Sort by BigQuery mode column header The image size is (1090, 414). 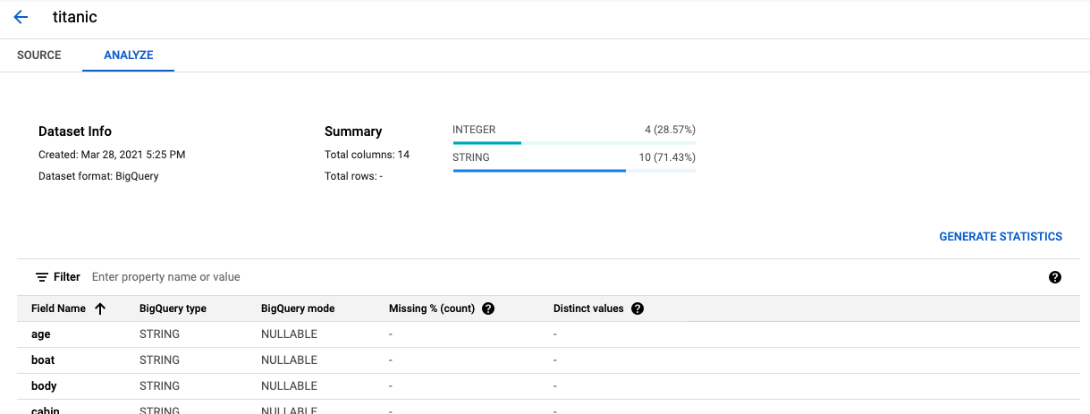[298, 308]
